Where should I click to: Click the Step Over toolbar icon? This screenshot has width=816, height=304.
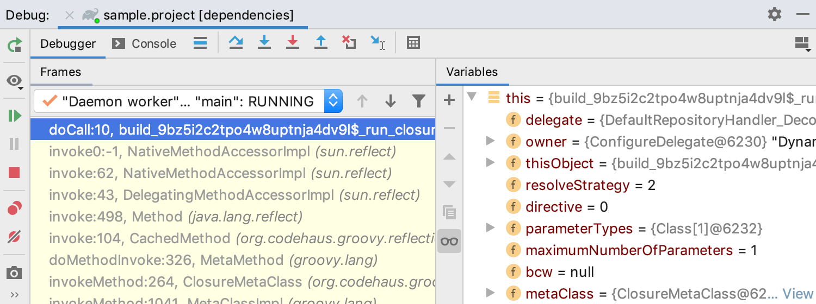pyautogui.click(x=236, y=43)
